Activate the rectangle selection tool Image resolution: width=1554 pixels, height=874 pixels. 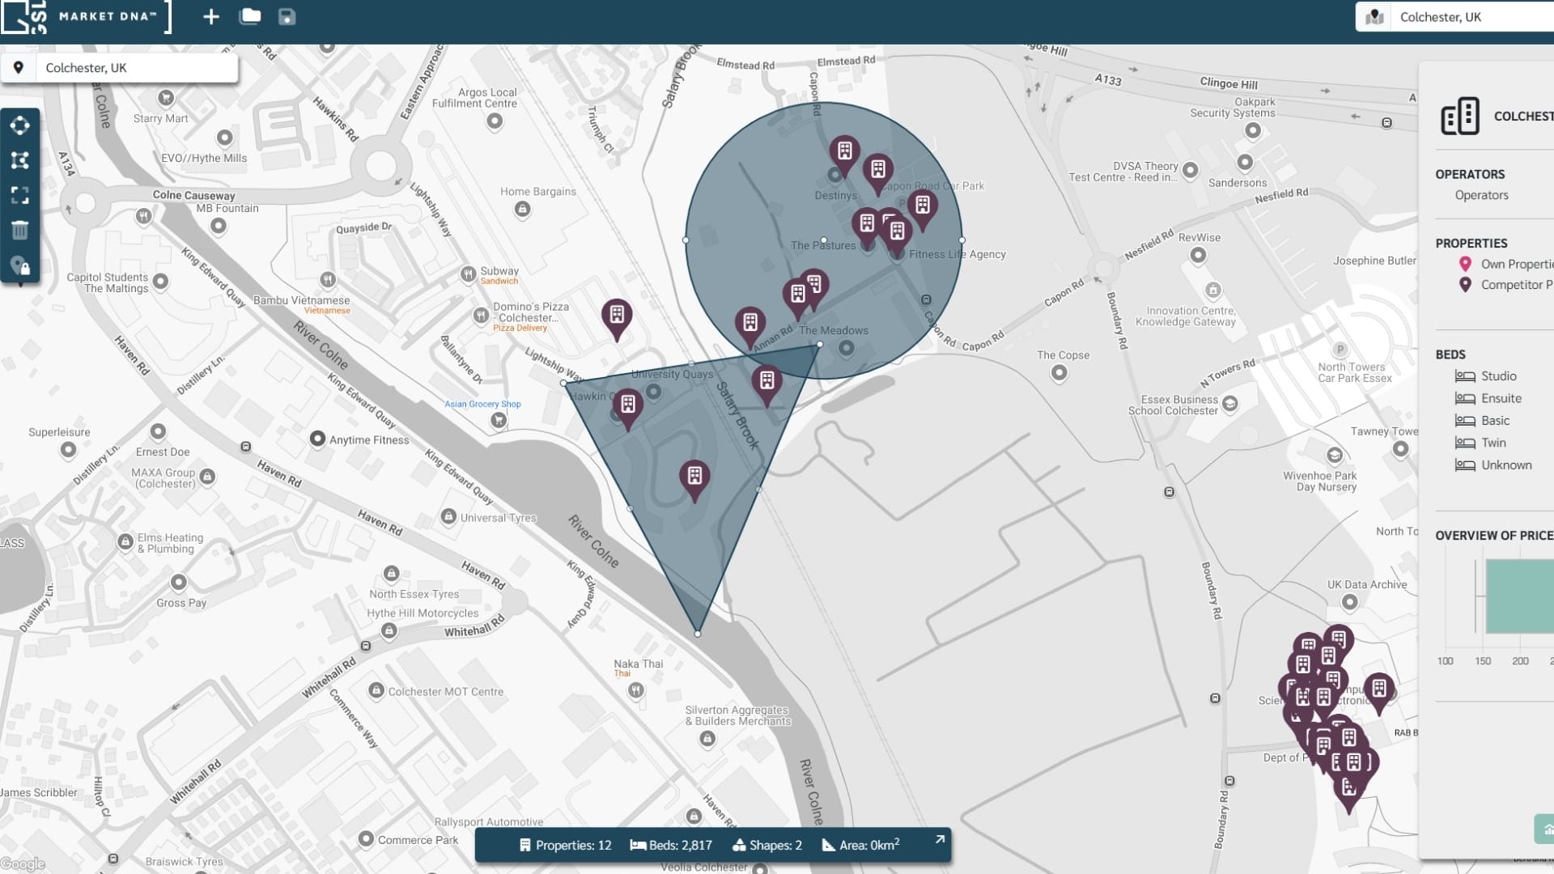click(20, 195)
